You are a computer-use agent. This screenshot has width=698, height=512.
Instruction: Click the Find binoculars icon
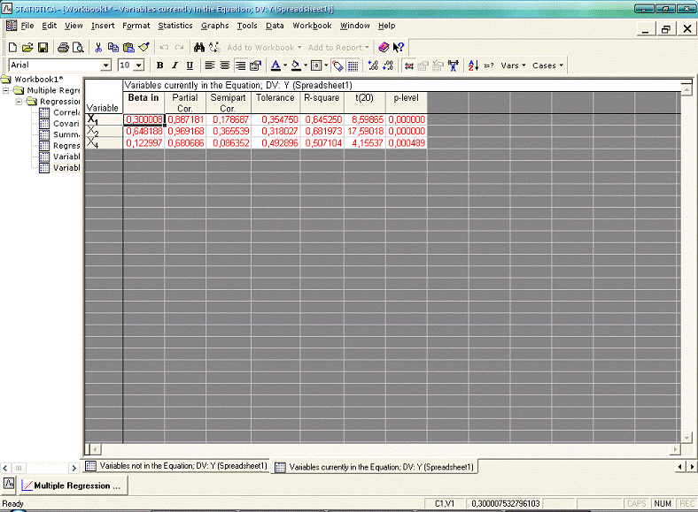[198, 47]
